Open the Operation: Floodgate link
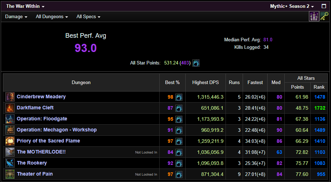Viewport: 331px width, 182px height. [x=42, y=119]
